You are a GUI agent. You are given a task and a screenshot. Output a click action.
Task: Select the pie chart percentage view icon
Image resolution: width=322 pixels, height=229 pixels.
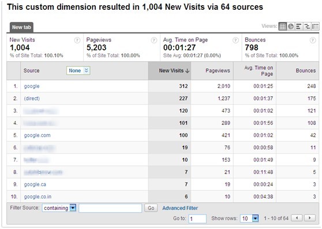pos(291,27)
